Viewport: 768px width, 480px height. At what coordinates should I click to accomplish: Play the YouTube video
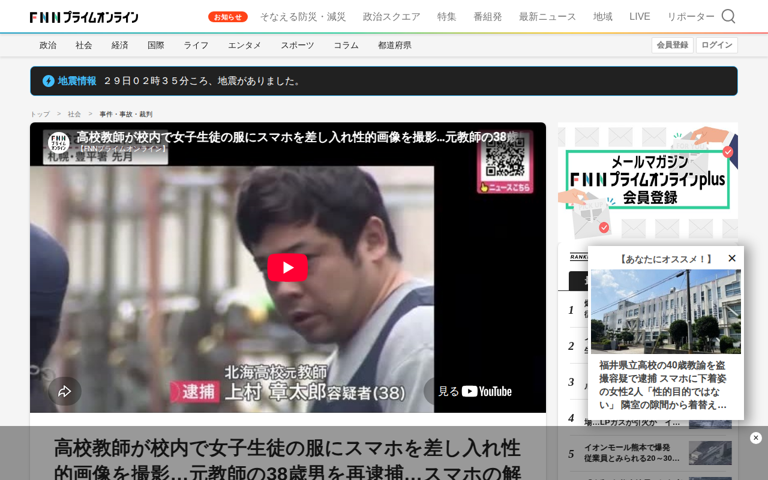287,268
